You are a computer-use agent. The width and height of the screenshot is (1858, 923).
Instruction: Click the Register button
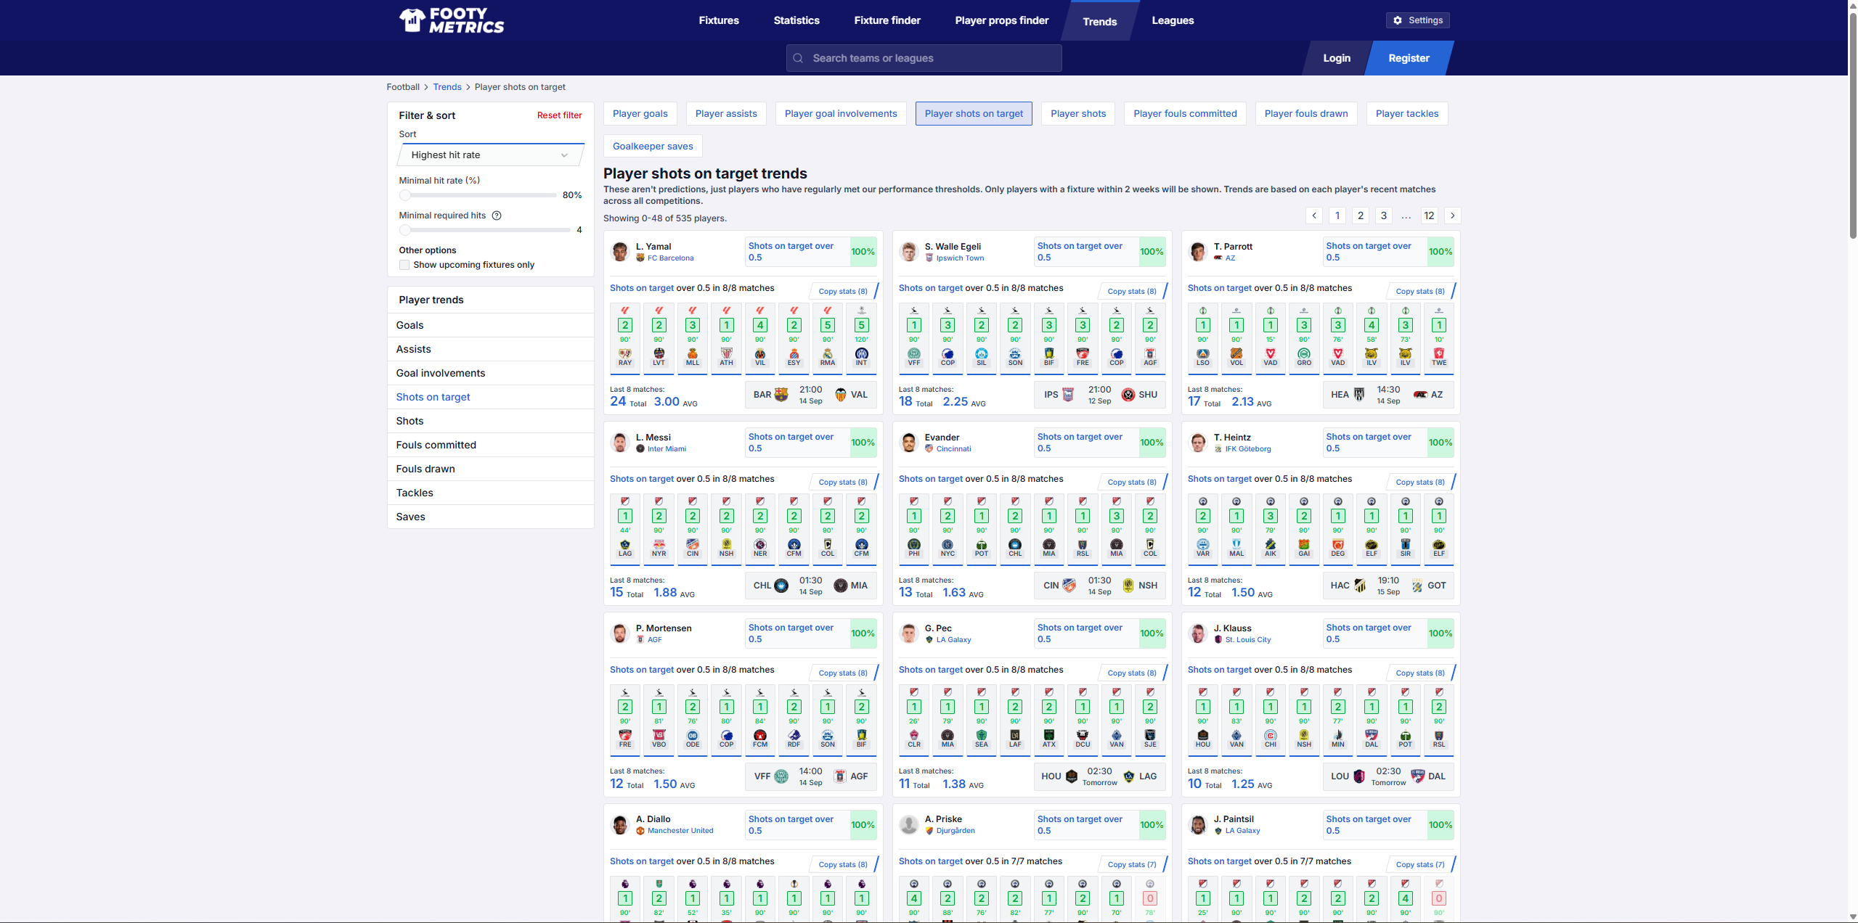pos(1409,58)
